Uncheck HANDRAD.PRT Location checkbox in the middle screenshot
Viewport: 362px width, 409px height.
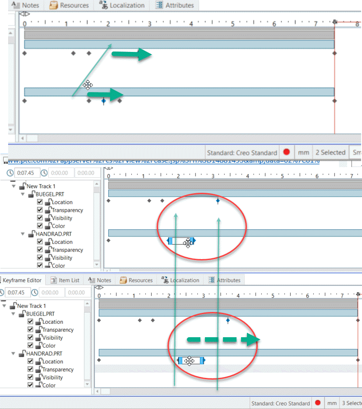40,242
